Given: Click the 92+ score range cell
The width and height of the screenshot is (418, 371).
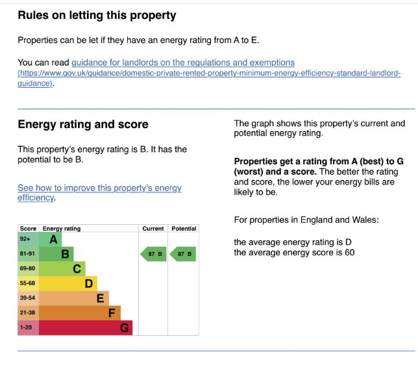Looking at the screenshot, I should (x=28, y=239).
